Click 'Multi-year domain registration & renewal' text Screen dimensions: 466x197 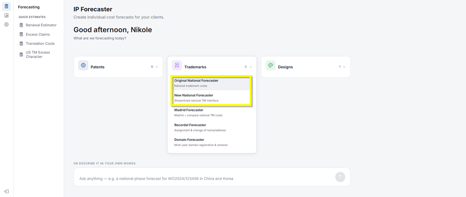pos(201,145)
